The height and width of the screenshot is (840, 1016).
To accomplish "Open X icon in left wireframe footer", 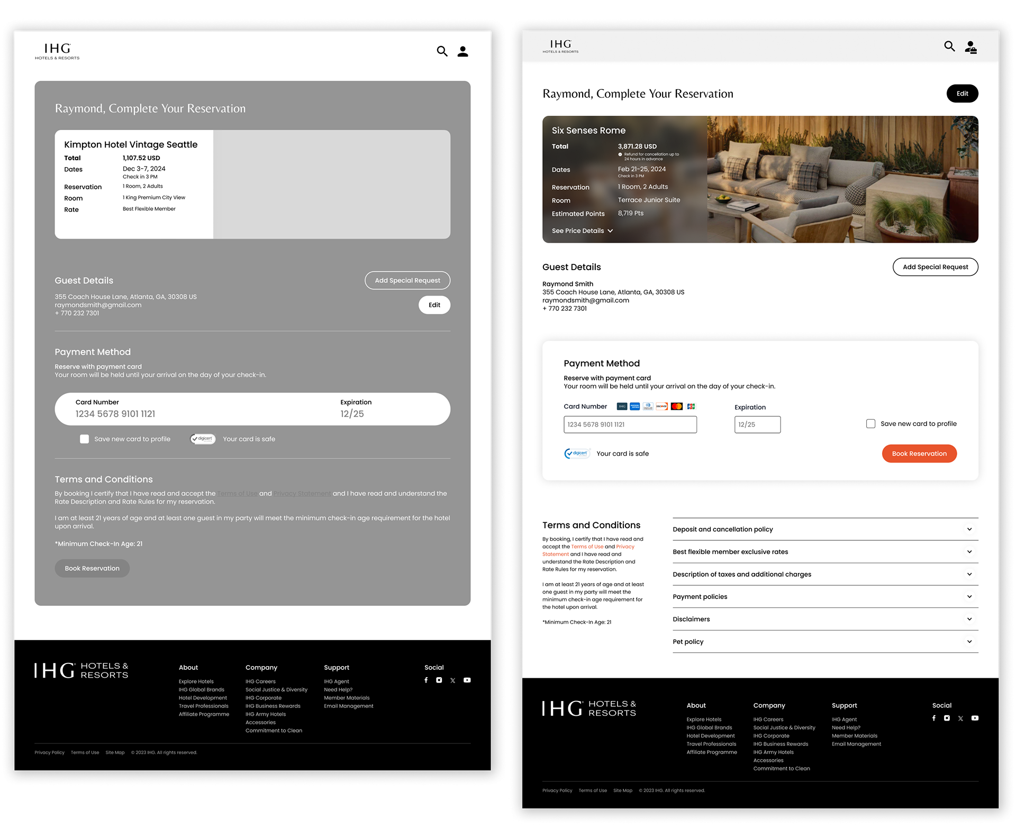I will (453, 681).
